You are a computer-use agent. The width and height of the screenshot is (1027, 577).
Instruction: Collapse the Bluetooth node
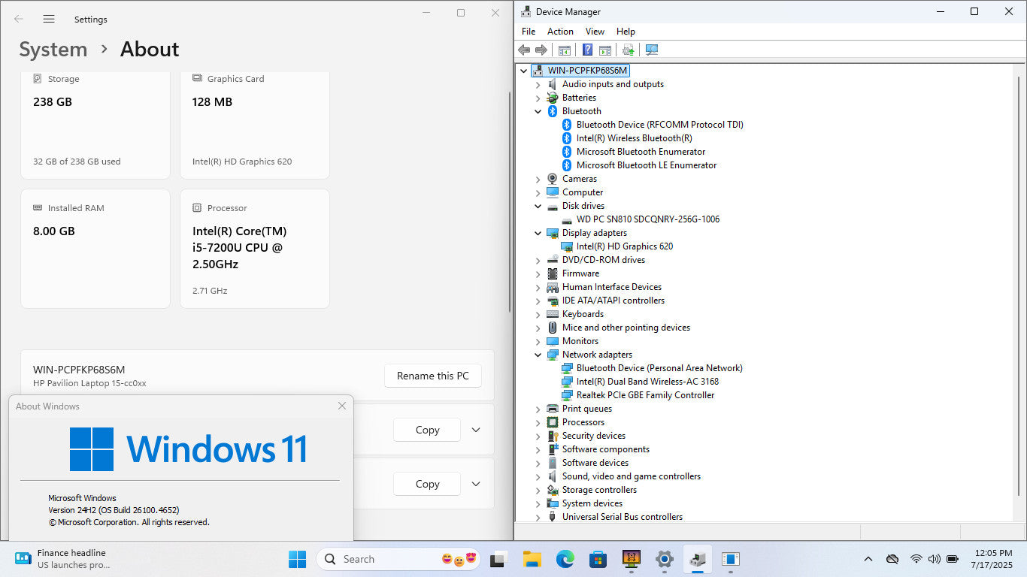(538, 111)
